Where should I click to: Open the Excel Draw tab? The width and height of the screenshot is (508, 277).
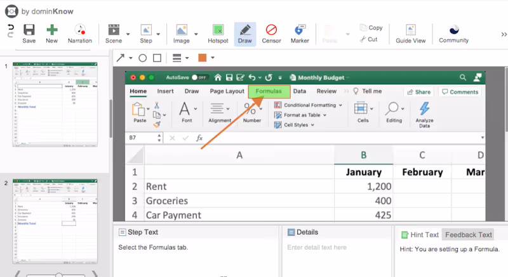[x=192, y=91]
